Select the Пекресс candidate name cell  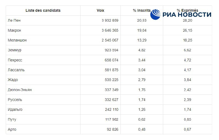15,60
